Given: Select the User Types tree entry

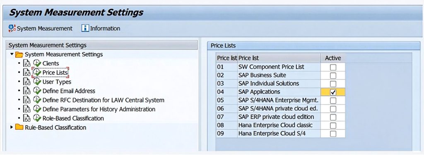Looking at the screenshot, I should pyautogui.click(x=57, y=82).
